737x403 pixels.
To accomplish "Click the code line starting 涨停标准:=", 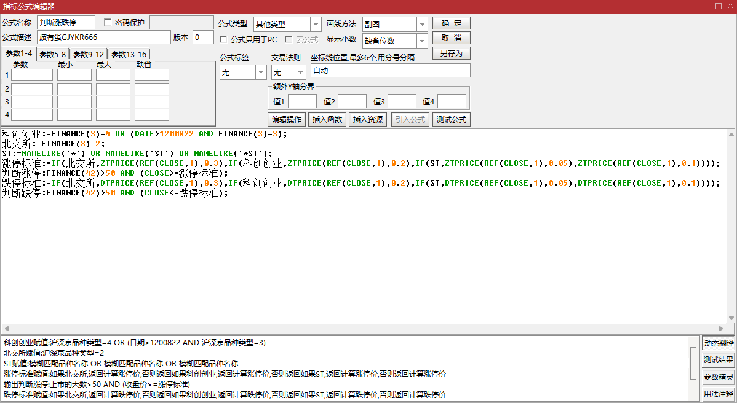I will click(361, 163).
